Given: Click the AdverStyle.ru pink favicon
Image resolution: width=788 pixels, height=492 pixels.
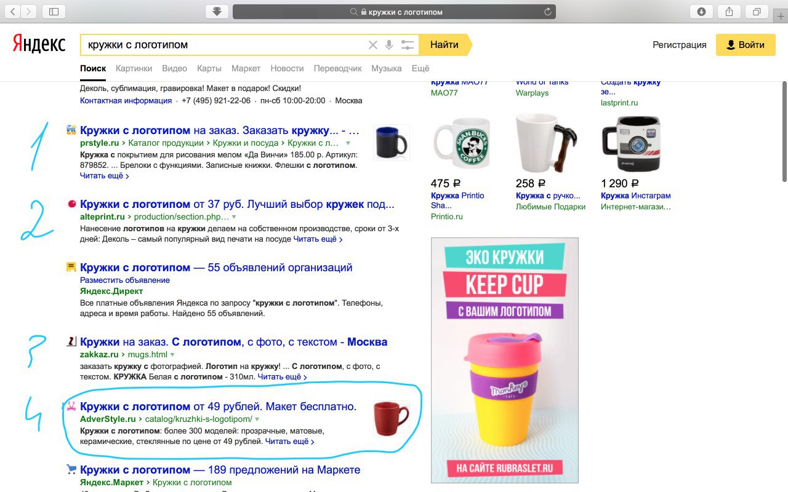Looking at the screenshot, I should coord(71,406).
